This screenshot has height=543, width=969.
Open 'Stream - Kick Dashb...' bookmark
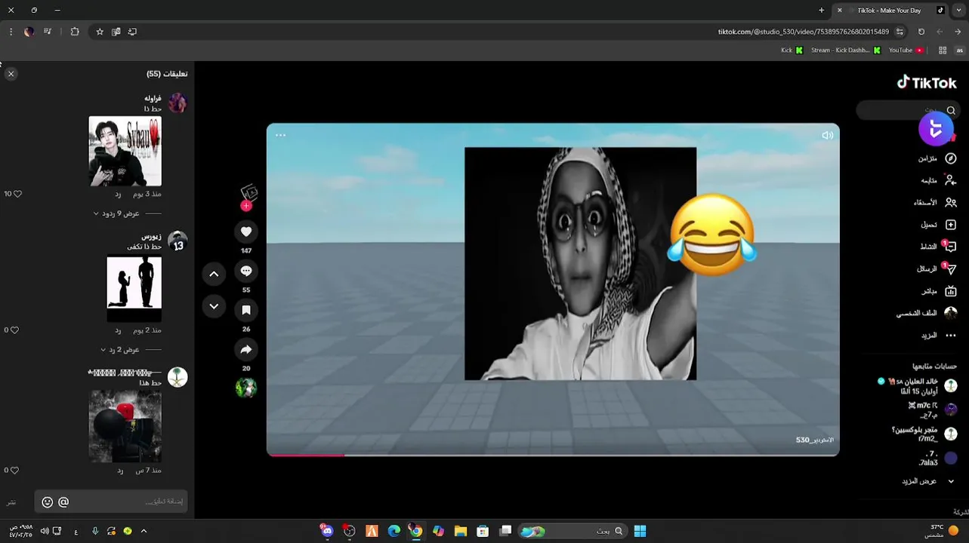846,51
